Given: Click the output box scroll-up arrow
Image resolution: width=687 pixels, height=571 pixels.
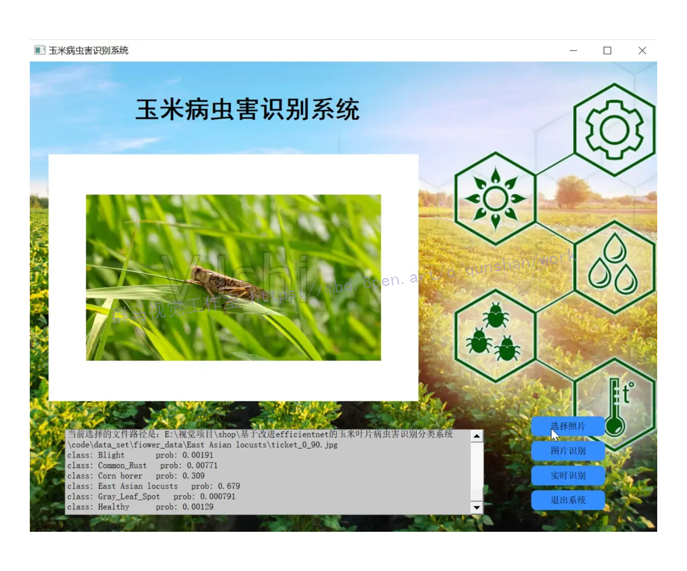Looking at the screenshot, I should click(x=477, y=436).
